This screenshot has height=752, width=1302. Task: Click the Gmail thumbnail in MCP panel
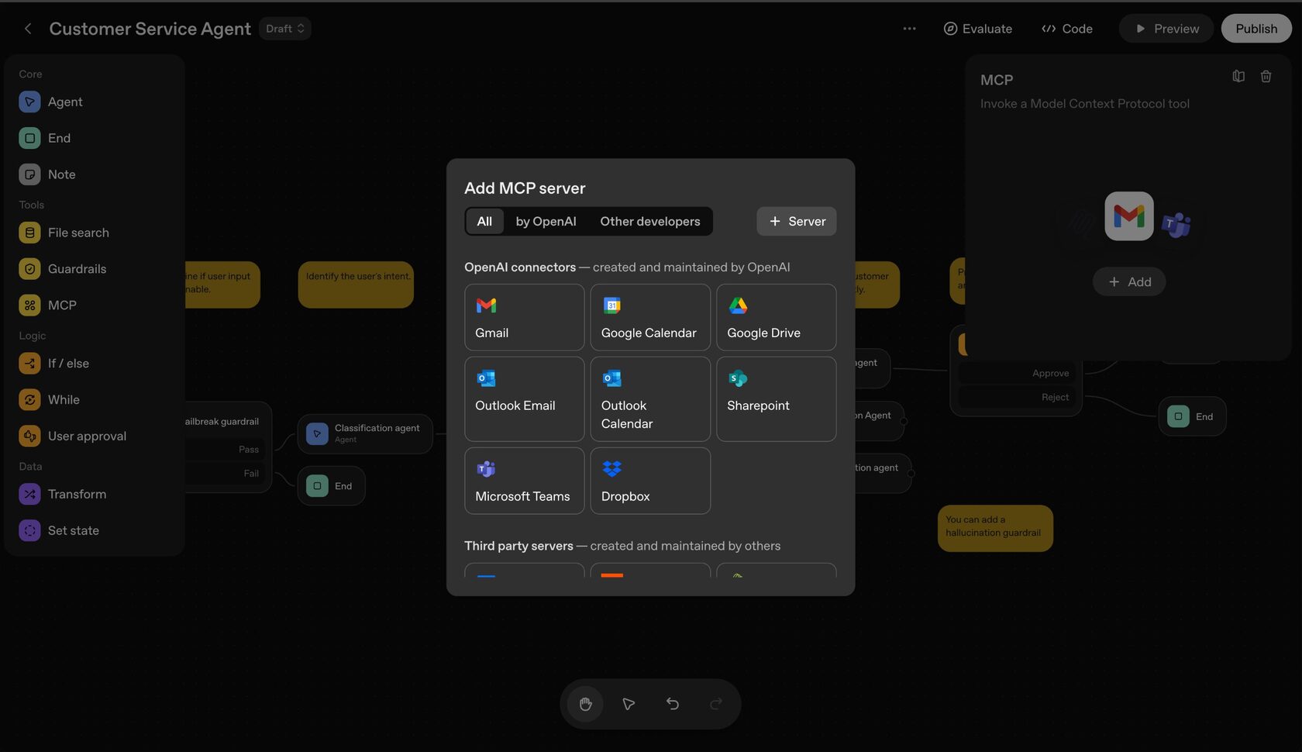[x=1129, y=216]
